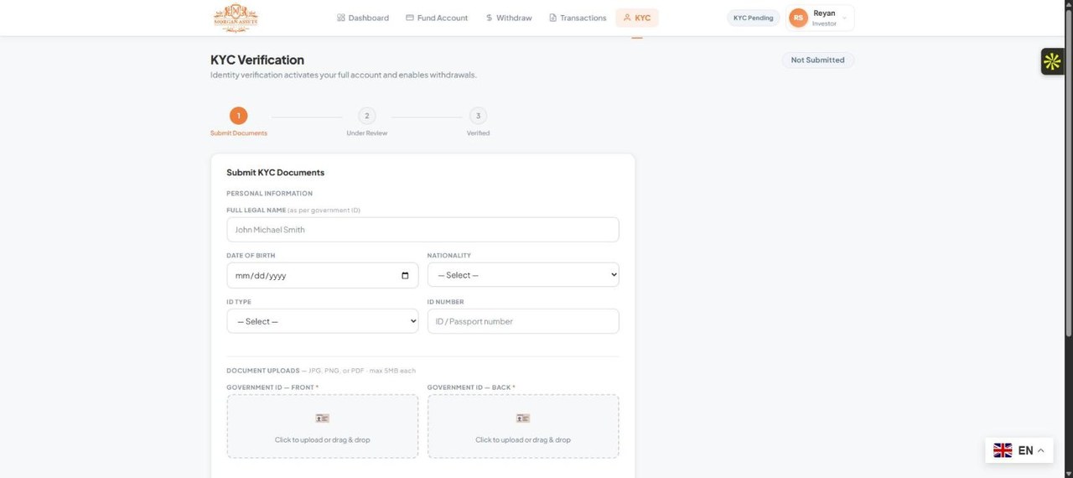Click the KYC Pending status badge

[x=753, y=18]
